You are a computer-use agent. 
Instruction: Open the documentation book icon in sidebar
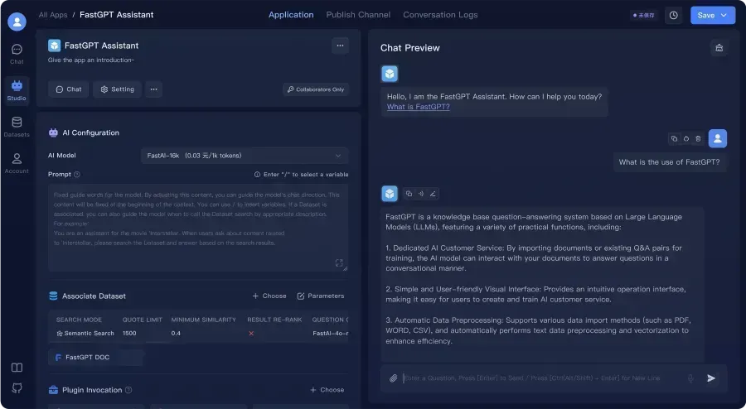click(x=17, y=368)
